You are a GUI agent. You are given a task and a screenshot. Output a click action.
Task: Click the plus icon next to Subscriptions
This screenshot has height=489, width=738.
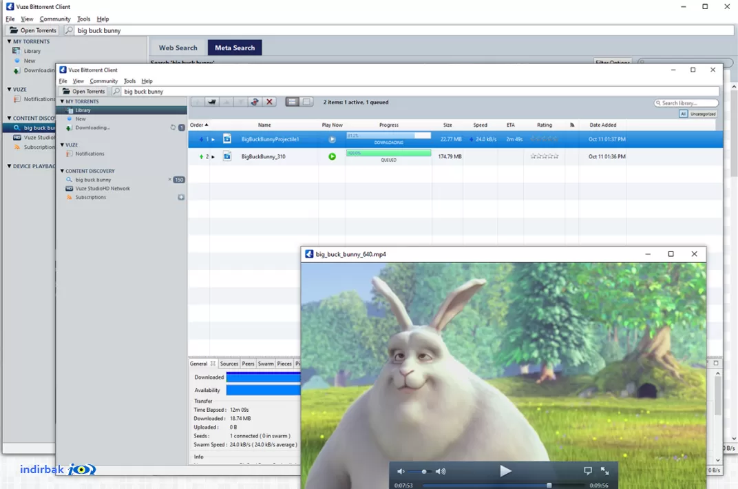coord(181,197)
